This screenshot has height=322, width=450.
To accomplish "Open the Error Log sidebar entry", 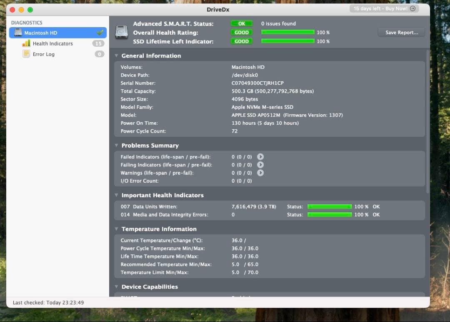I will point(43,54).
